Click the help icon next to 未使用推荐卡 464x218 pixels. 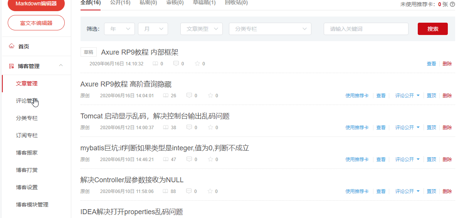452,4
